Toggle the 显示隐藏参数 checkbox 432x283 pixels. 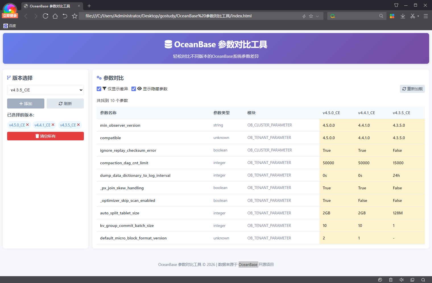pyautogui.click(x=134, y=89)
